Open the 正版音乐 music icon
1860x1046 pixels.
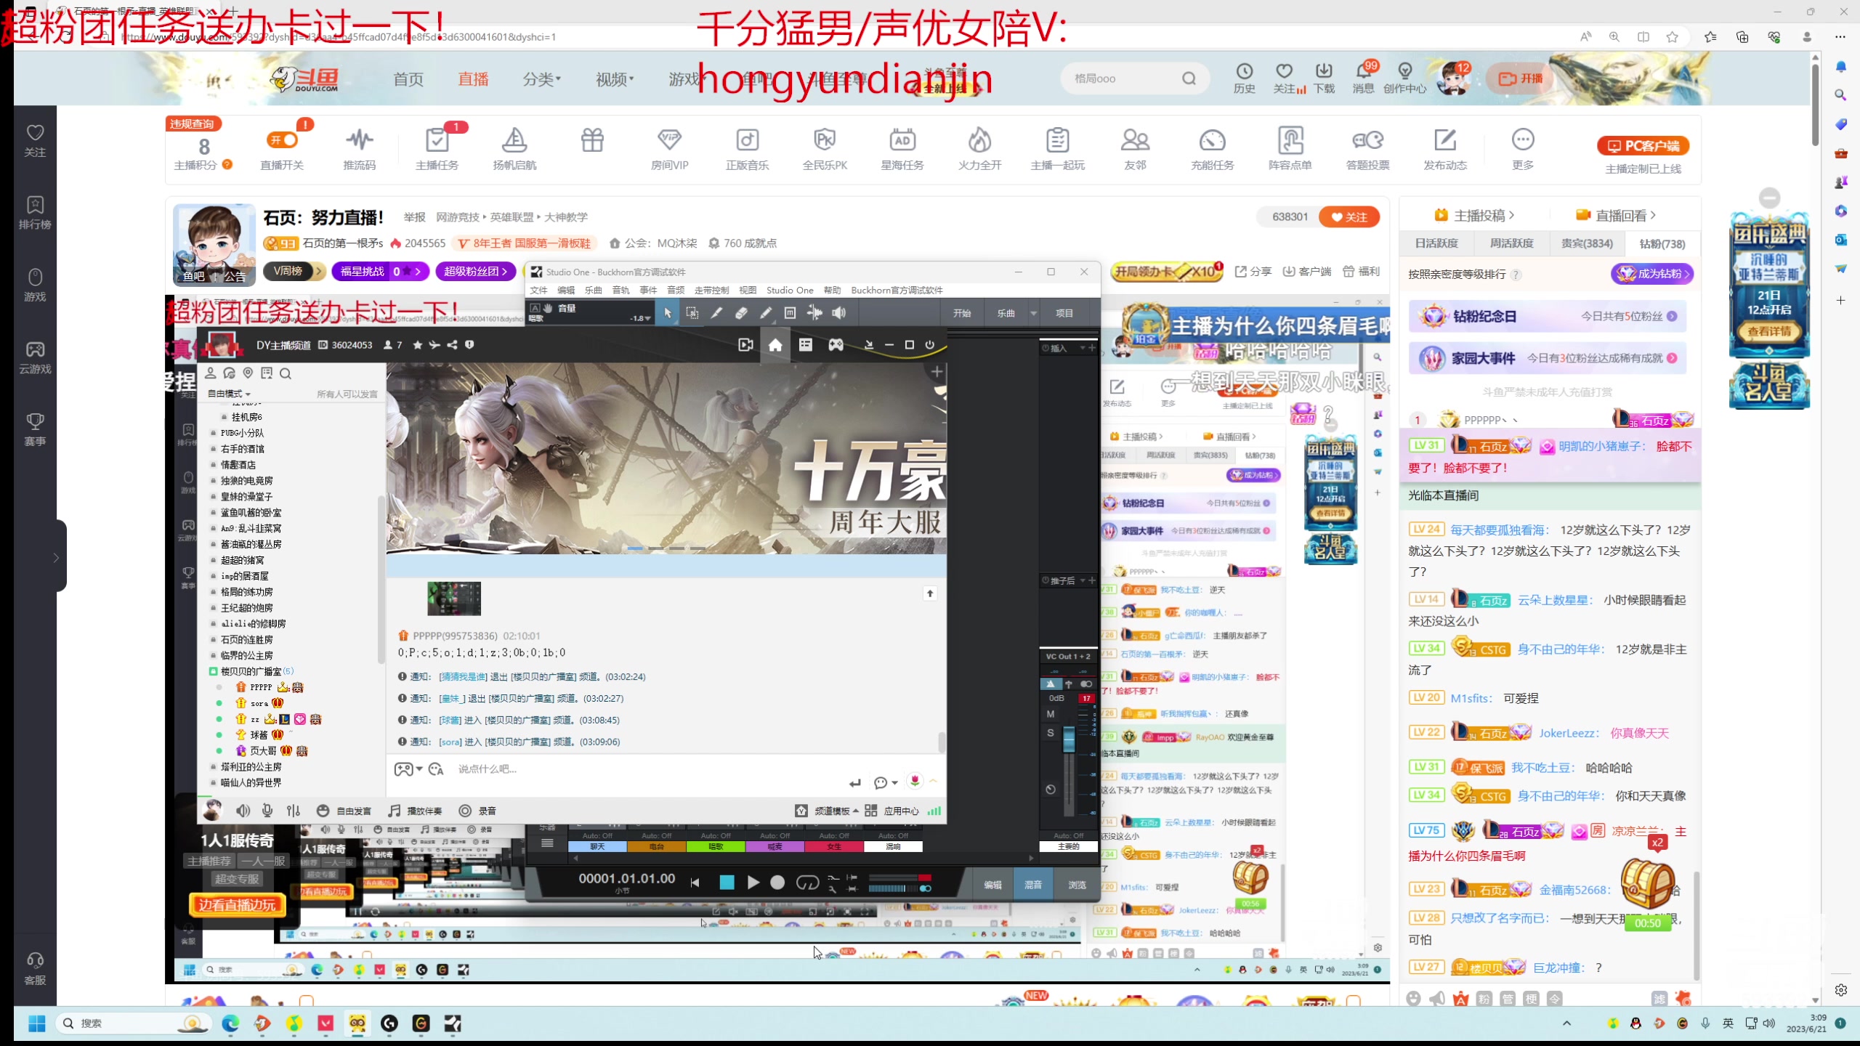pyautogui.click(x=747, y=148)
